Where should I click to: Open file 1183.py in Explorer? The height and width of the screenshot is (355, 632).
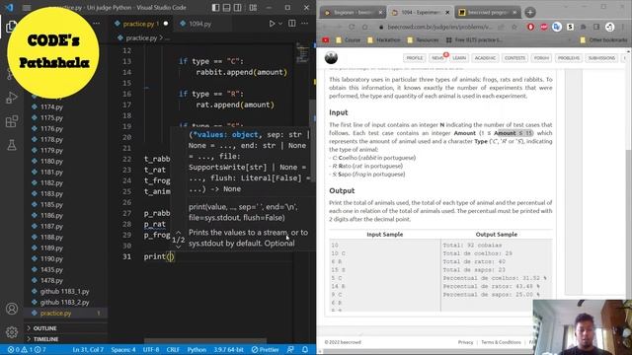[x=51, y=194]
